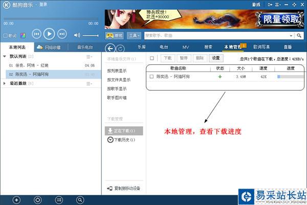Select 正在下载 (1) in download management
Viewport: 307px width, 205px height.
point(124,131)
